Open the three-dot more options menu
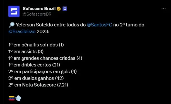Screen dimensions: 171x104 [163, 9]
